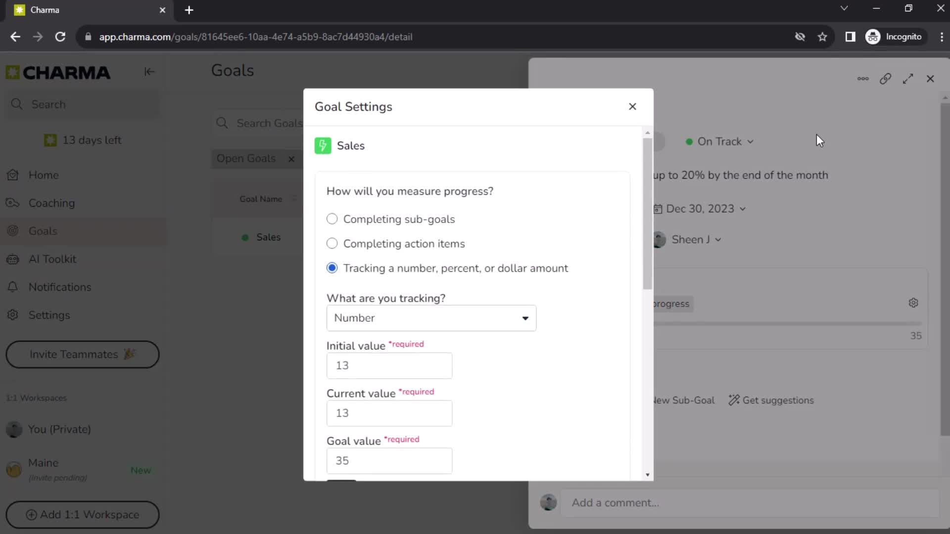Image resolution: width=950 pixels, height=534 pixels.
Task: Select 'Completing sub-goals' radio button
Action: (x=332, y=219)
